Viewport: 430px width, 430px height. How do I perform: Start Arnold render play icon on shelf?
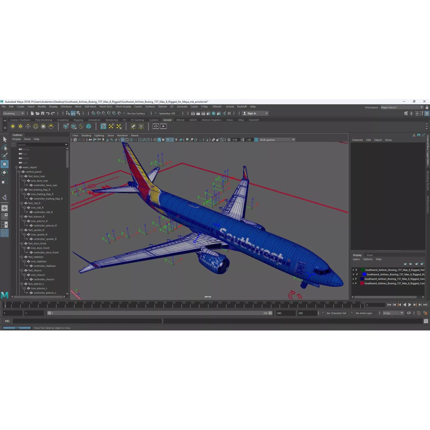[164, 127]
